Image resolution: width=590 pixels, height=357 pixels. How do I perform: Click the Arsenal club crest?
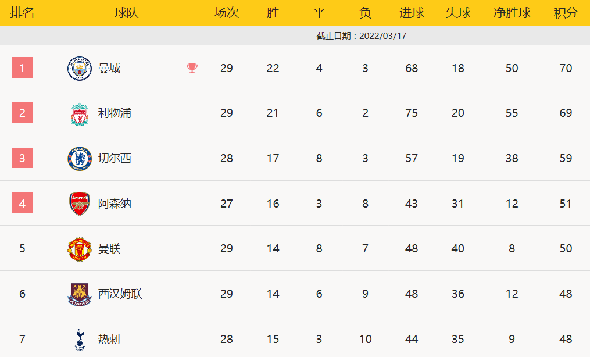(x=80, y=204)
